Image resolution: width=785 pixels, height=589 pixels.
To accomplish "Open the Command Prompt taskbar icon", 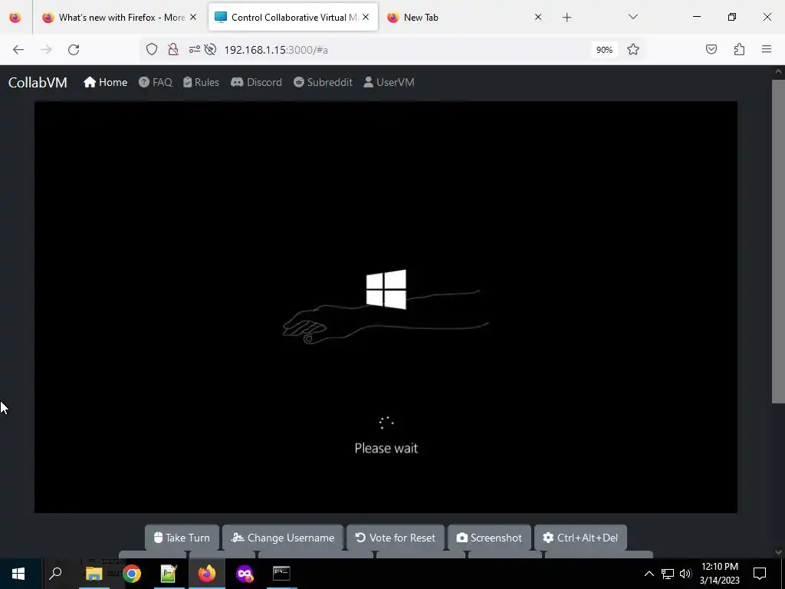I will pos(281,574).
